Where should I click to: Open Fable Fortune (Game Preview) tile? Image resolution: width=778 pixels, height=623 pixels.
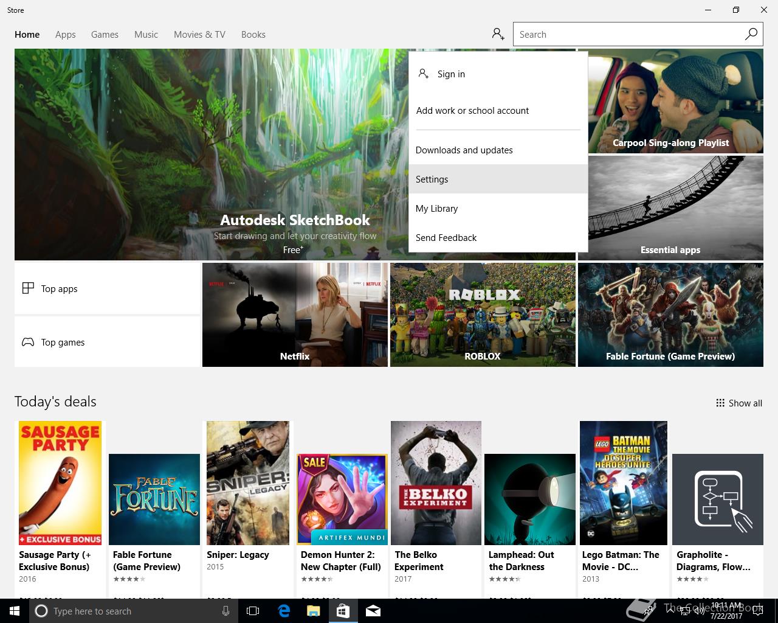point(670,315)
